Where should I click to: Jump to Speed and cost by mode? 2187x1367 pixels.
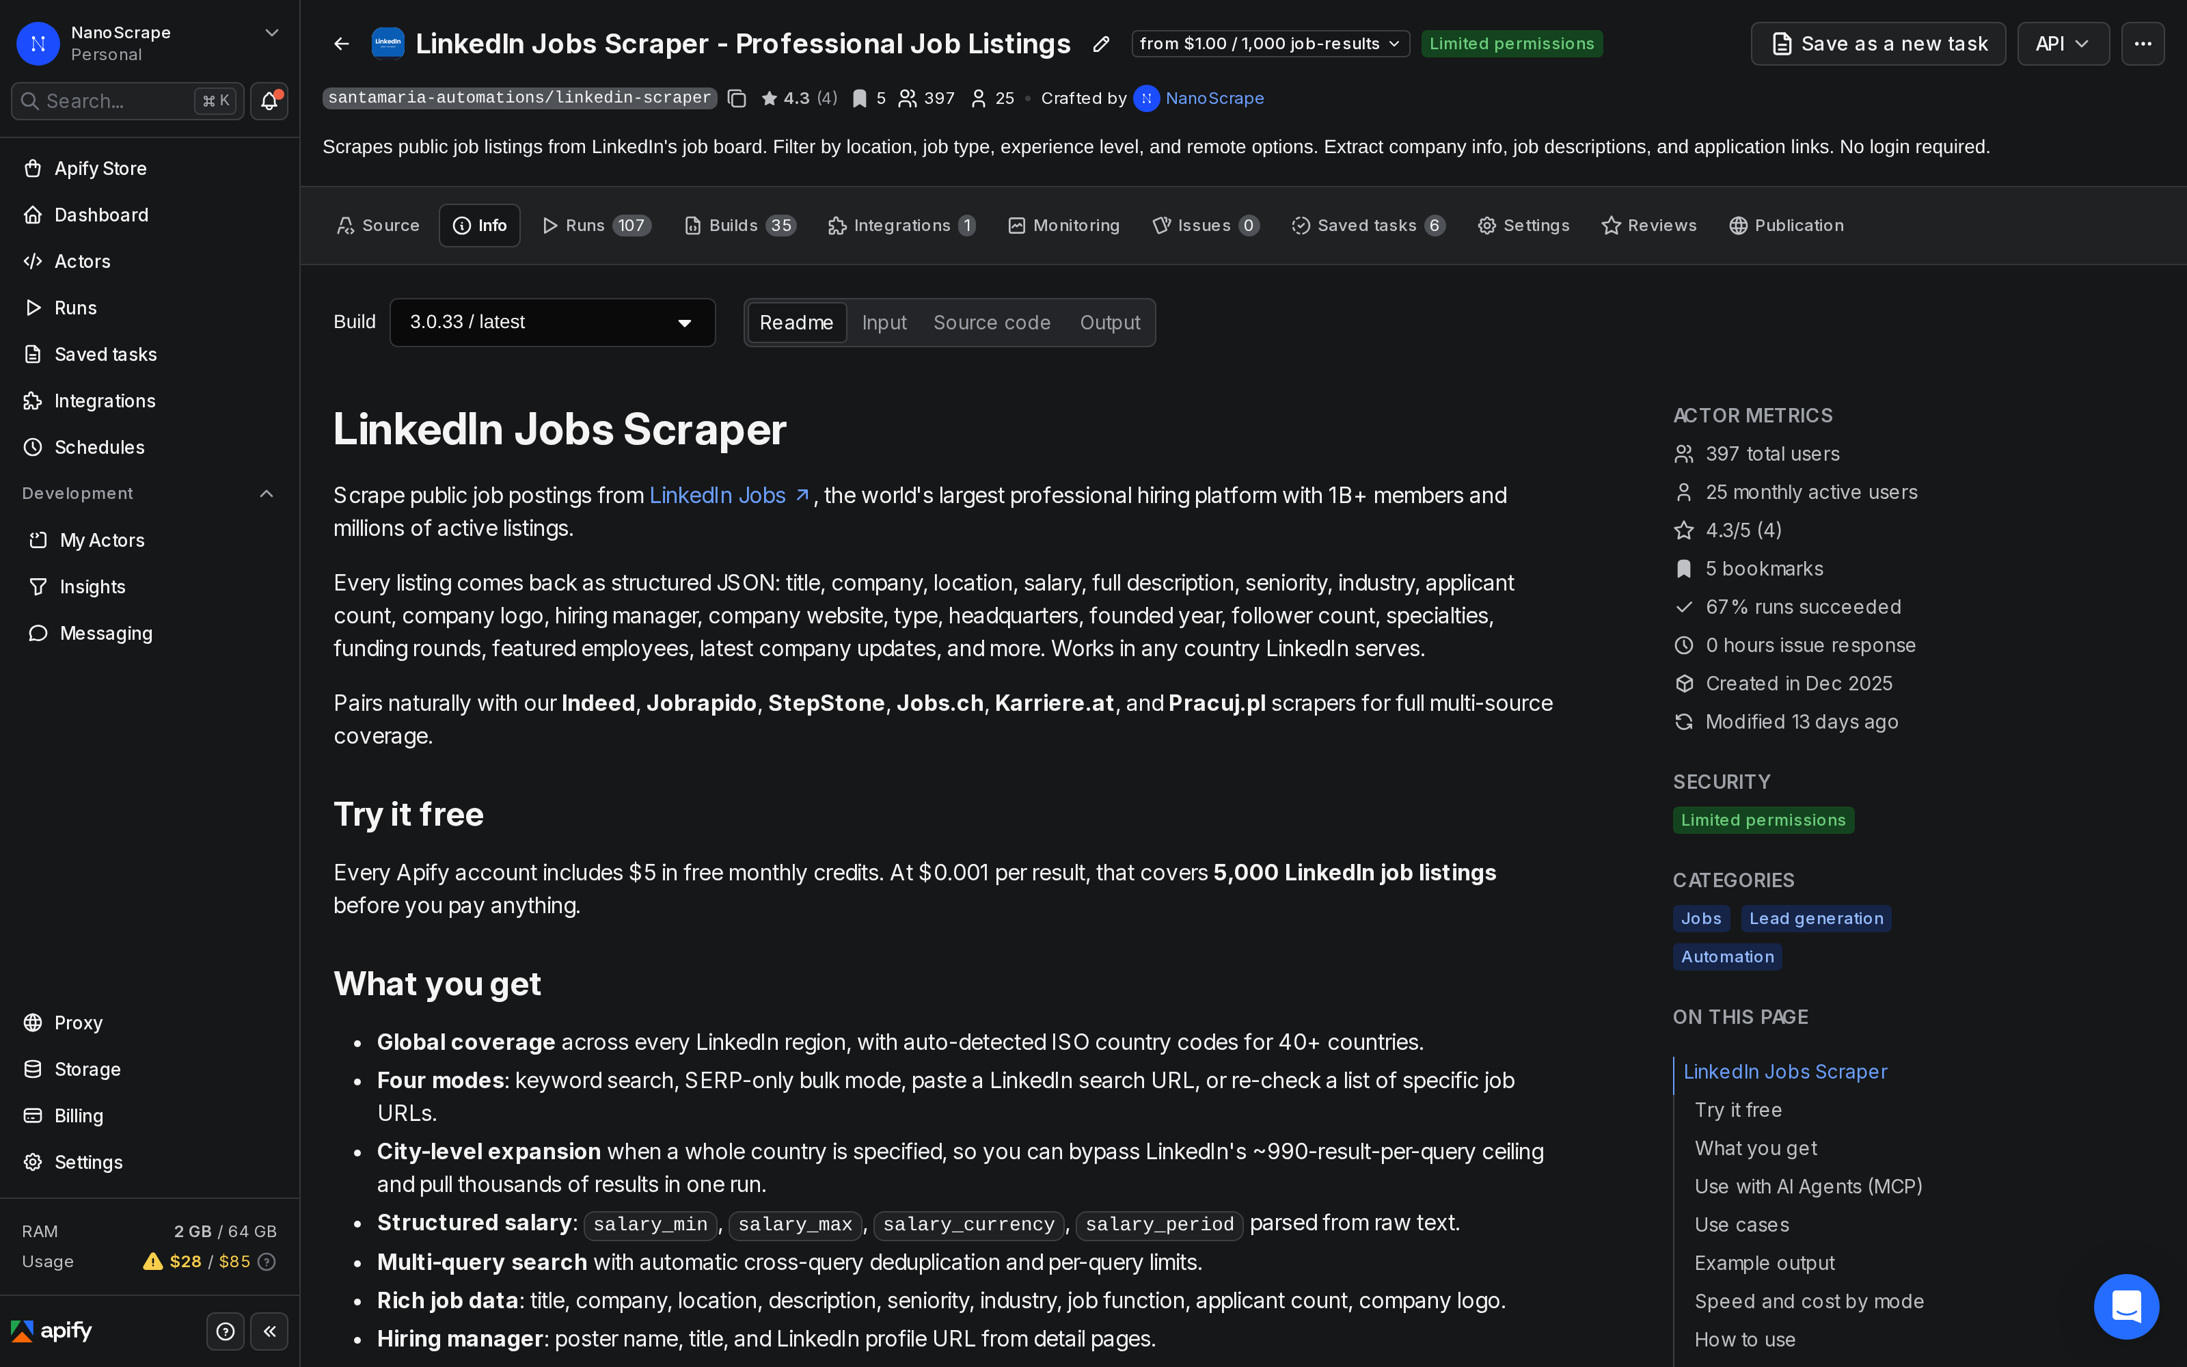[1809, 1301]
